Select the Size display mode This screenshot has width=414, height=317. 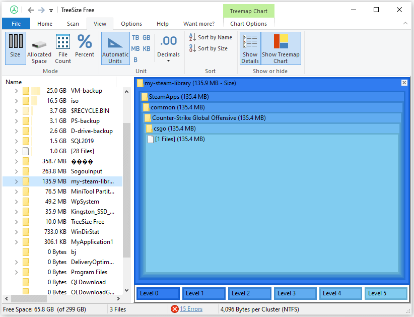[15, 48]
